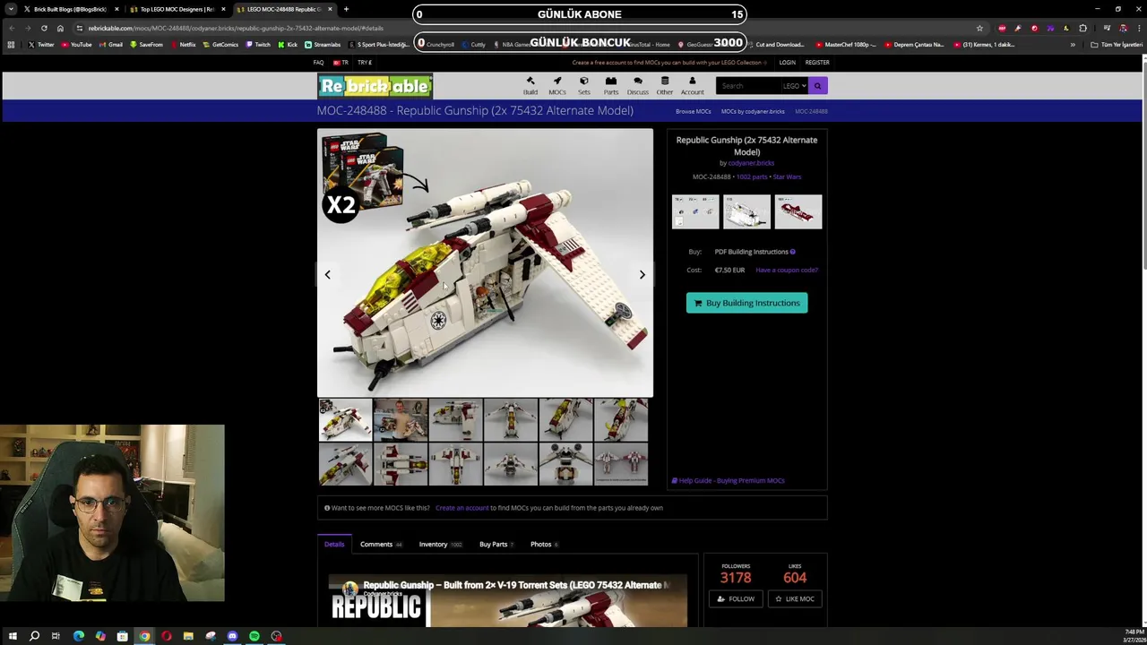1147x645 pixels.
Task: Show the next gallery image arrow
Action: 642,274
